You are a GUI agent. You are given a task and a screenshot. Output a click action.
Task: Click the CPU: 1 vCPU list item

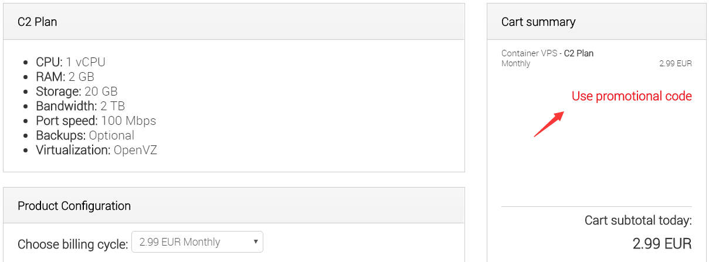click(x=70, y=62)
